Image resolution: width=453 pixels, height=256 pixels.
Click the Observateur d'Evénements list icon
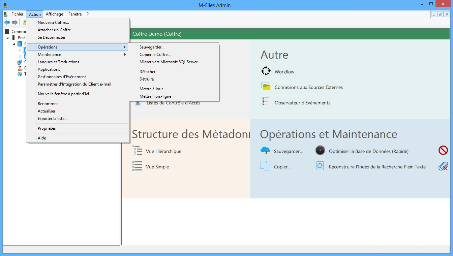(x=266, y=102)
